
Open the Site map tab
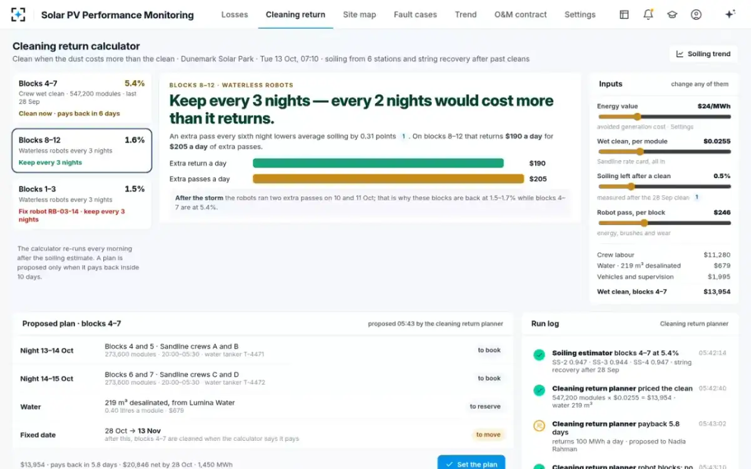(359, 14)
